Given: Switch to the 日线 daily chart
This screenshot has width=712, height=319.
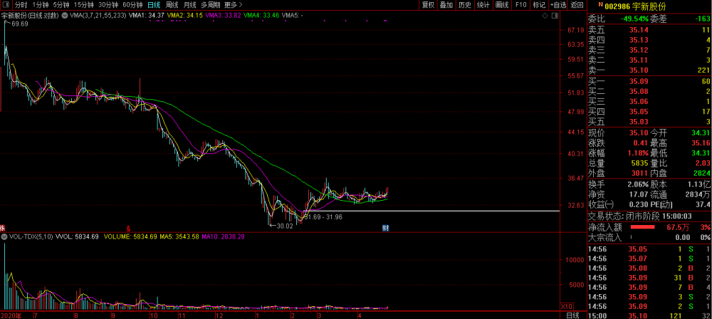Looking at the screenshot, I should (154, 5).
